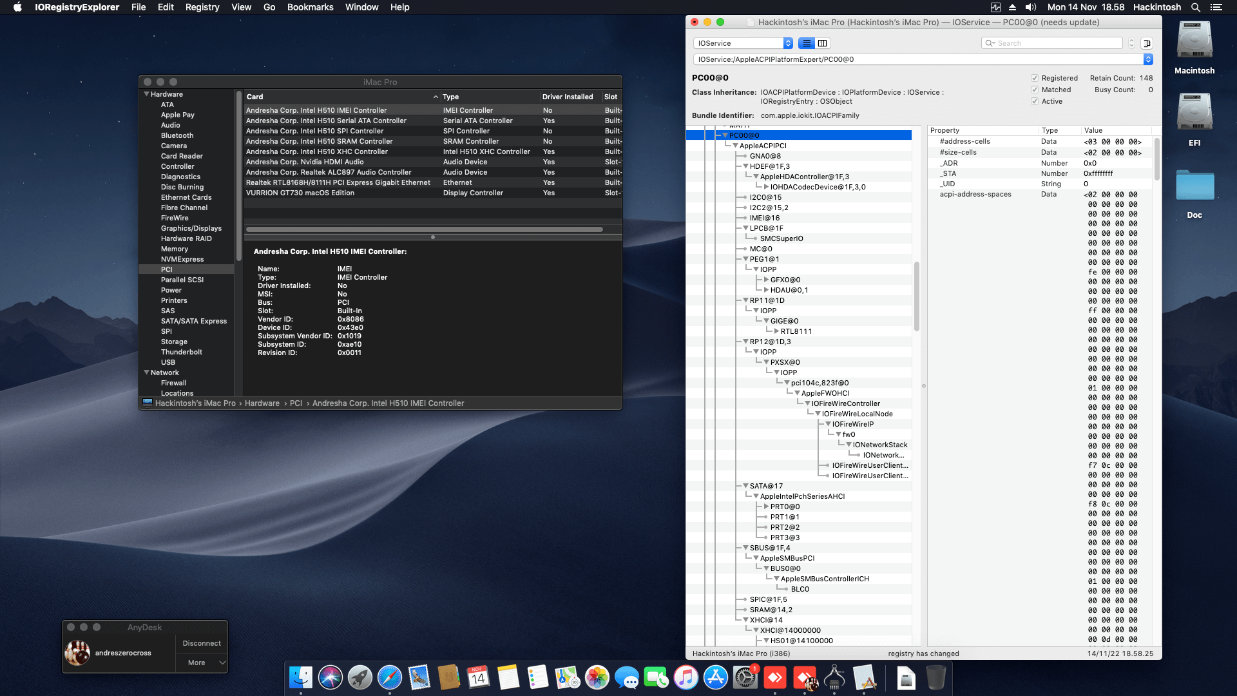Open Photos in the dock
Screen dimensions: 1237x696
pyautogui.click(x=597, y=678)
